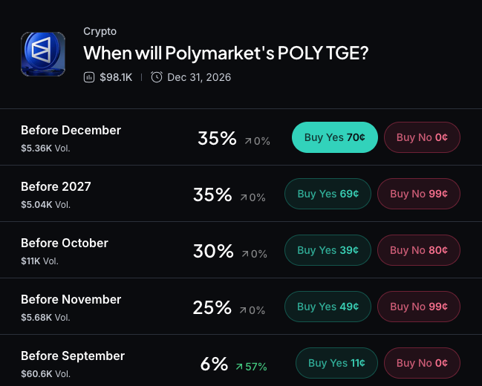Image resolution: width=482 pixels, height=386 pixels.
Task: Click the 0% change arrow for Before 2027
Action: [x=244, y=197]
